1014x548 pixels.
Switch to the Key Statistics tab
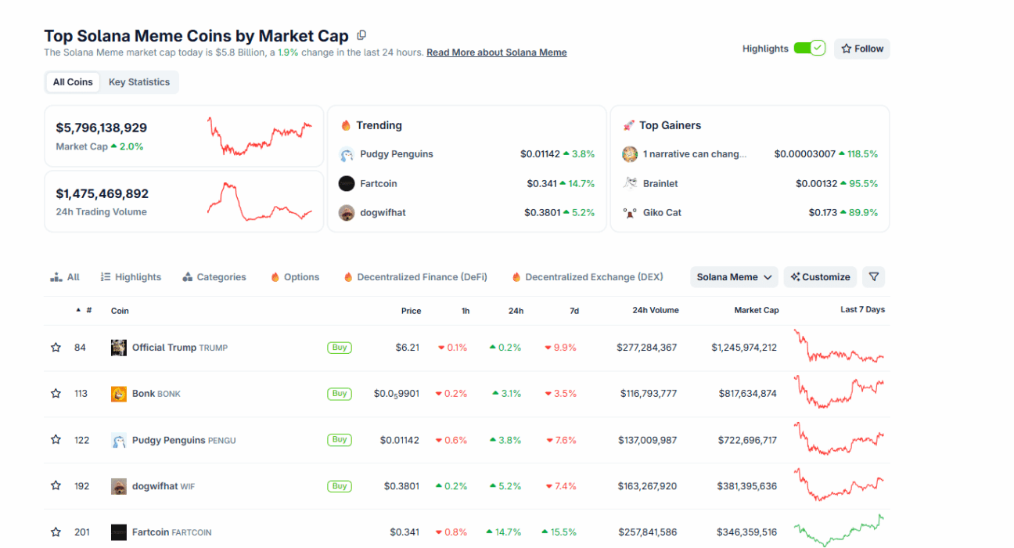139,82
